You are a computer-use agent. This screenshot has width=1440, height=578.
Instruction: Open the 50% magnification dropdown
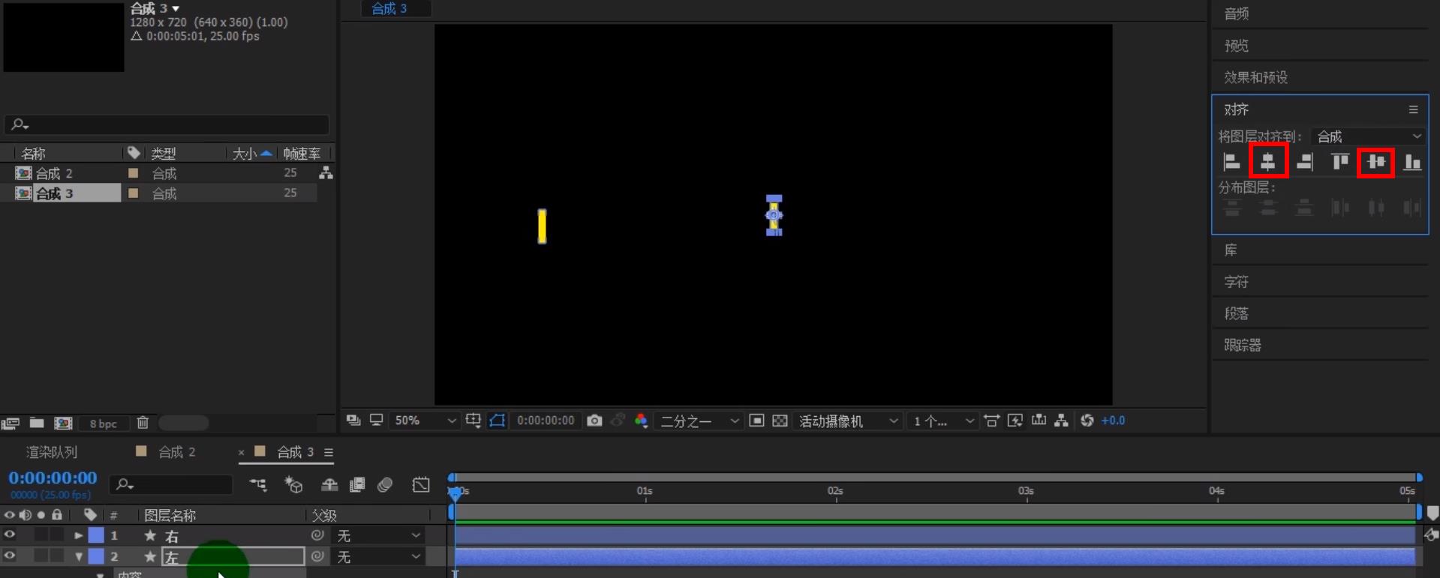(424, 421)
